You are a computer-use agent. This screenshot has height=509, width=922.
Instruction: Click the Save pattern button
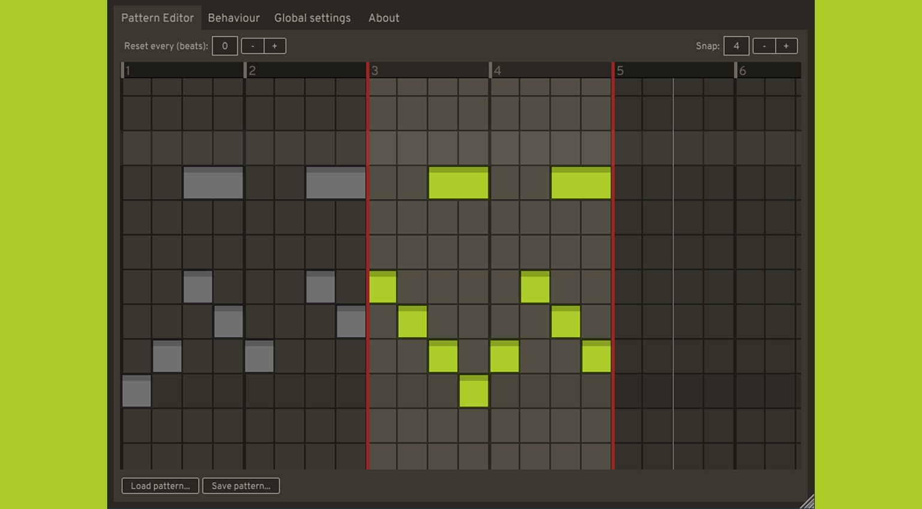[241, 486]
